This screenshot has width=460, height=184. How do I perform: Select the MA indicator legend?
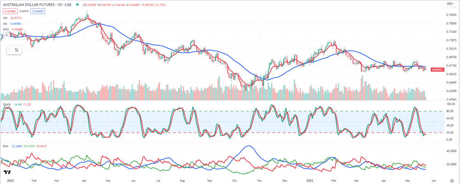pos(5,23)
